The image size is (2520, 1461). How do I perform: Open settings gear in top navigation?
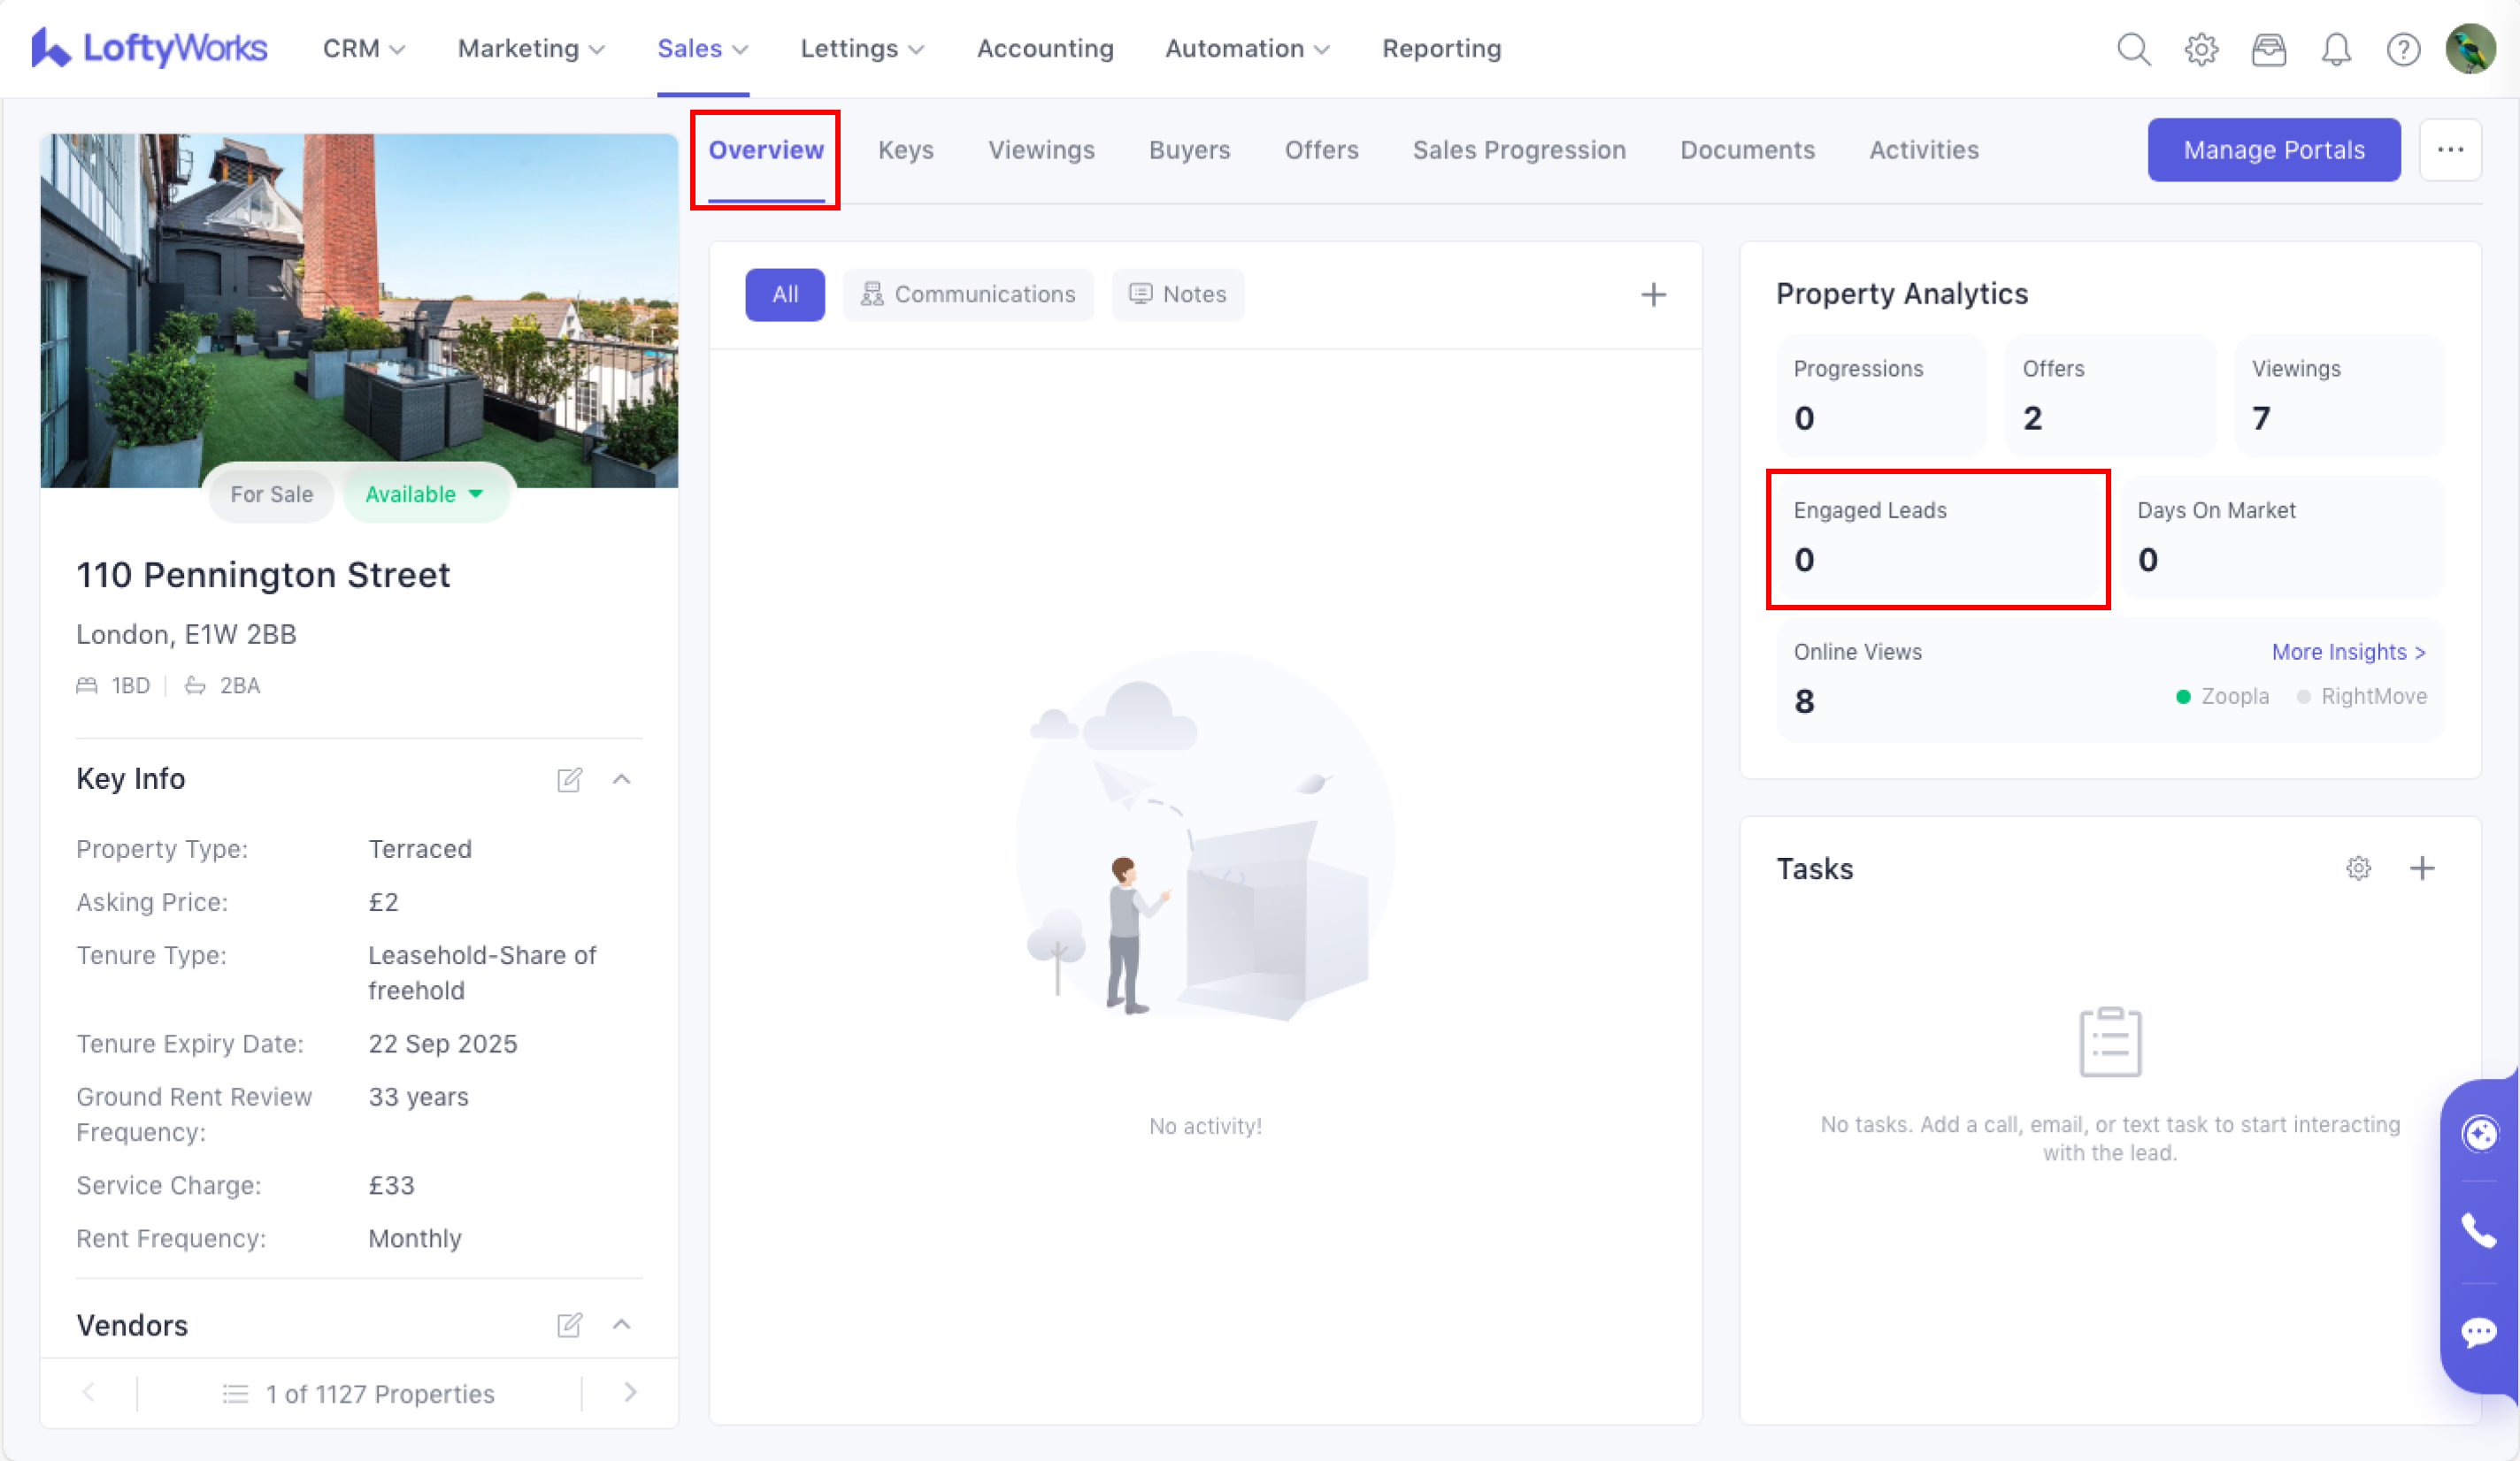tap(2201, 49)
